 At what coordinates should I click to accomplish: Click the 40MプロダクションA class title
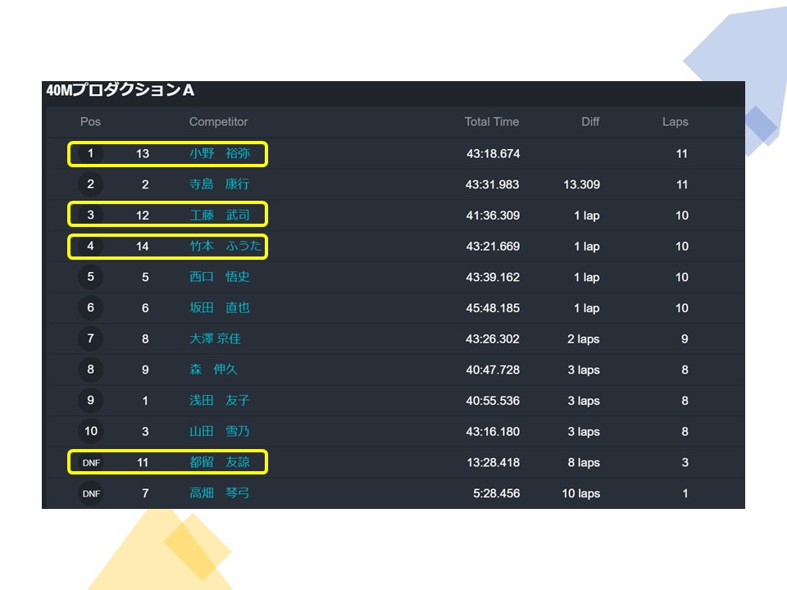coord(121,91)
